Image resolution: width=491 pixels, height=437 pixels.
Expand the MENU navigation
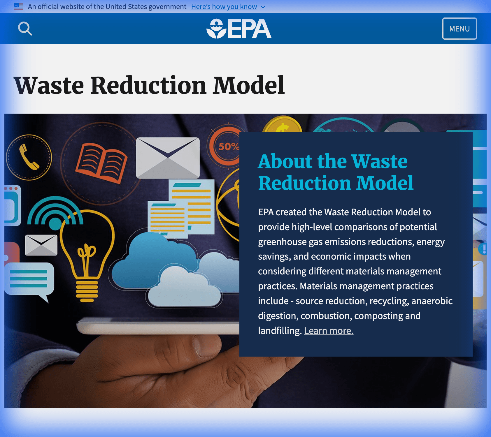point(460,28)
